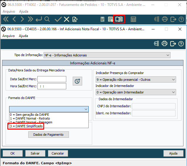Select option 1 = DANFE Normal - Retrato
The image size is (187, 166).
[49, 118]
